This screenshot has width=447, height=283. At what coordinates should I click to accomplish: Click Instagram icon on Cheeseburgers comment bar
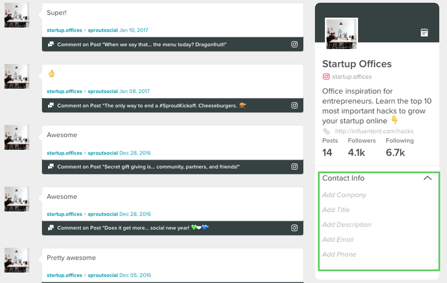(x=294, y=105)
